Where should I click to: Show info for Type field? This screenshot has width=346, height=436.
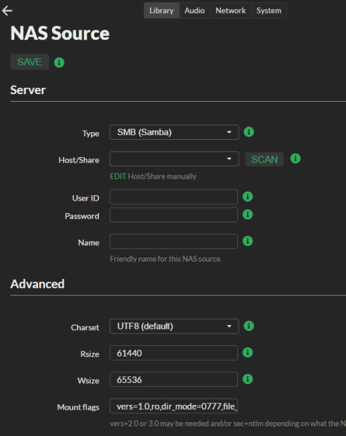[x=248, y=131]
